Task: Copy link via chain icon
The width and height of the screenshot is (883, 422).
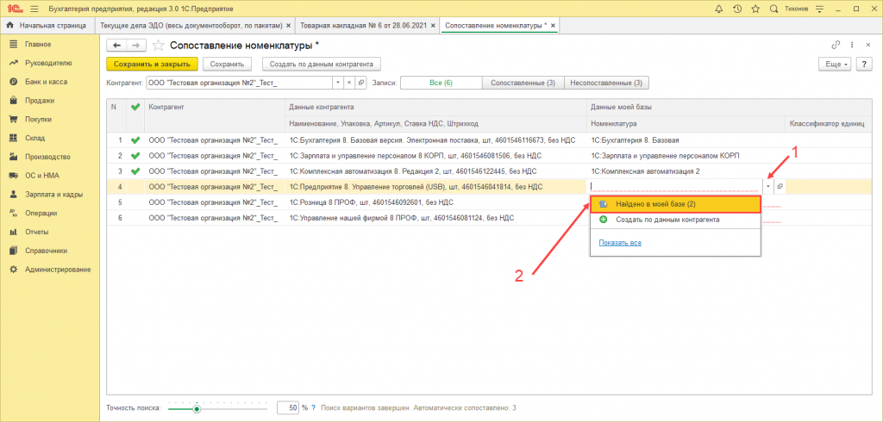Action: pyautogui.click(x=836, y=45)
